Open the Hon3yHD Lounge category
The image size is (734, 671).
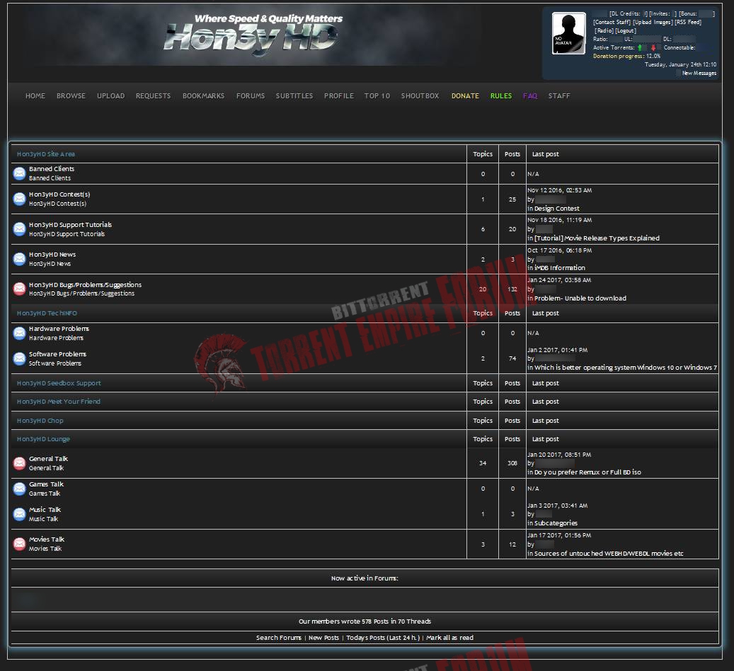44,439
